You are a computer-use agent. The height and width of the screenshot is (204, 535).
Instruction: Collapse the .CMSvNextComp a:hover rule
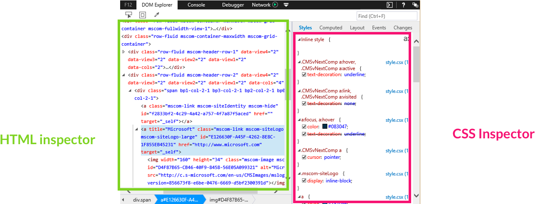[x=299, y=62]
